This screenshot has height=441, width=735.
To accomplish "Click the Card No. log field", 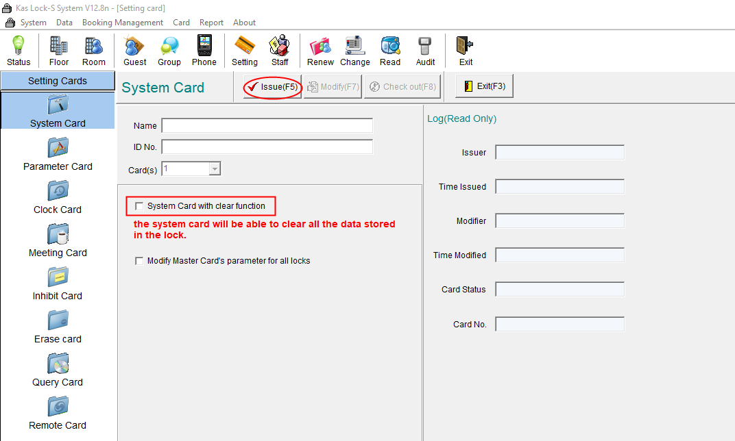I will coord(559,324).
